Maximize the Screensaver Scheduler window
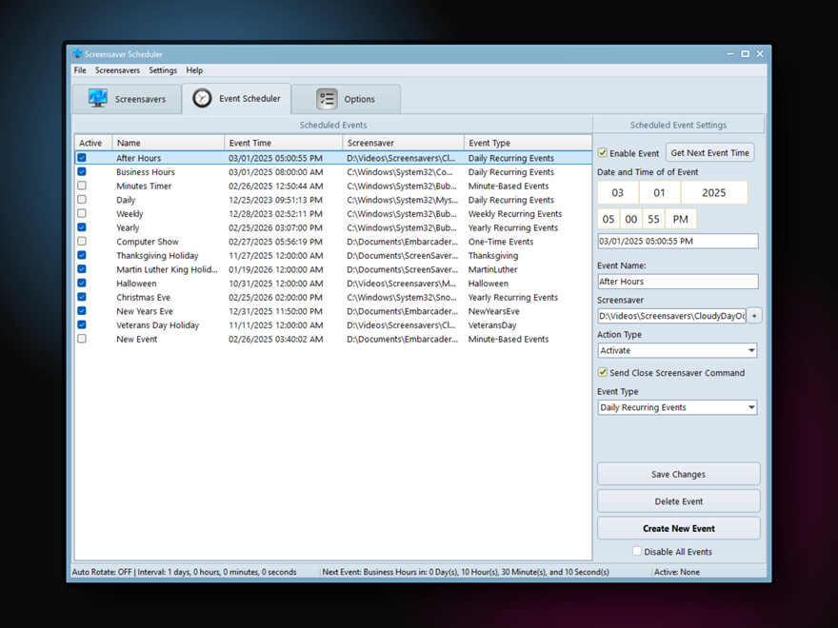838x628 pixels. [x=745, y=54]
